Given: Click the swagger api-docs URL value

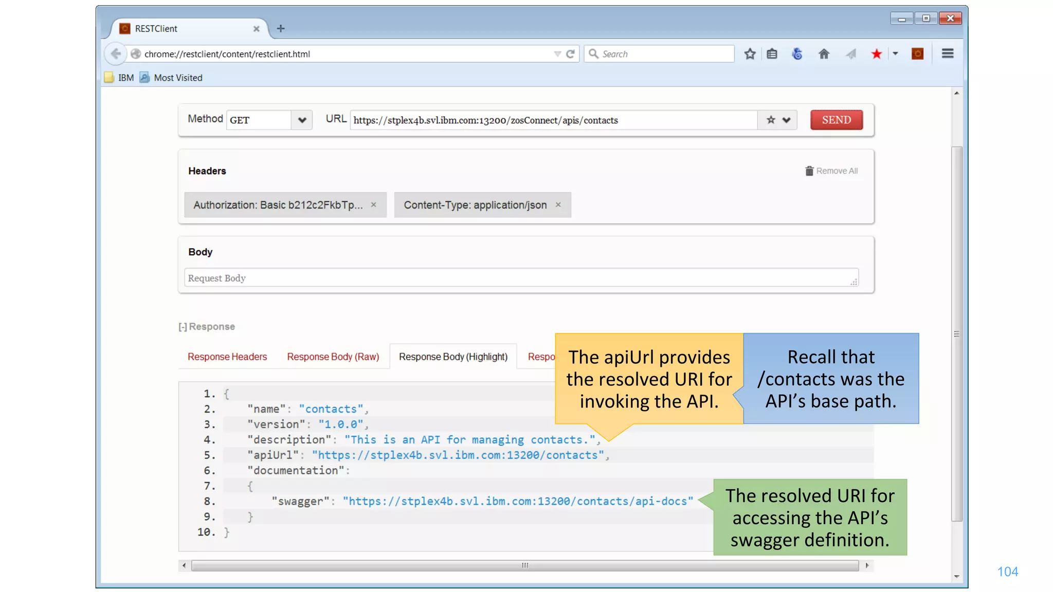Looking at the screenshot, I should pyautogui.click(x=518, y=501).
